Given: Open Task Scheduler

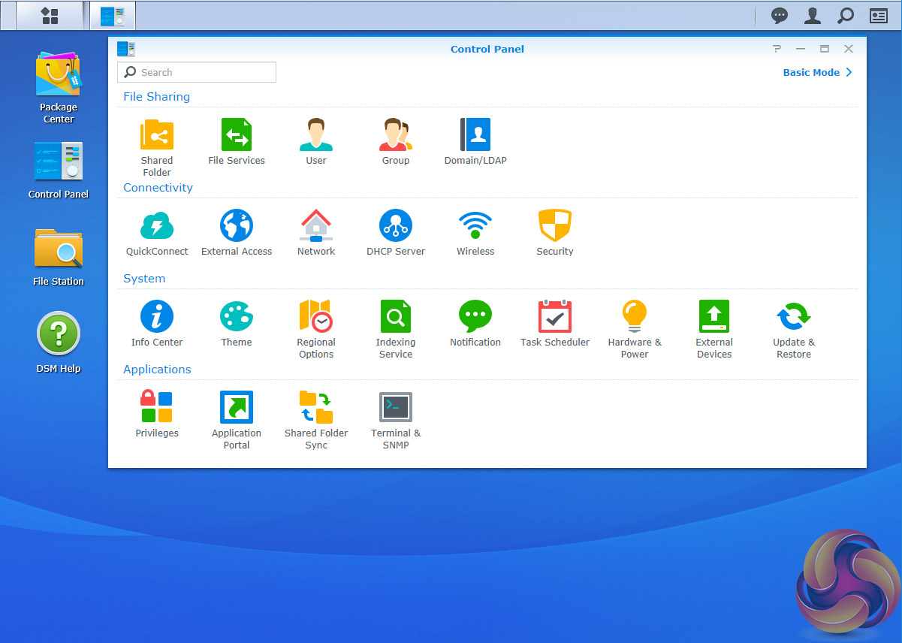Looking at the screenshot, I should (x=555, y=318).
